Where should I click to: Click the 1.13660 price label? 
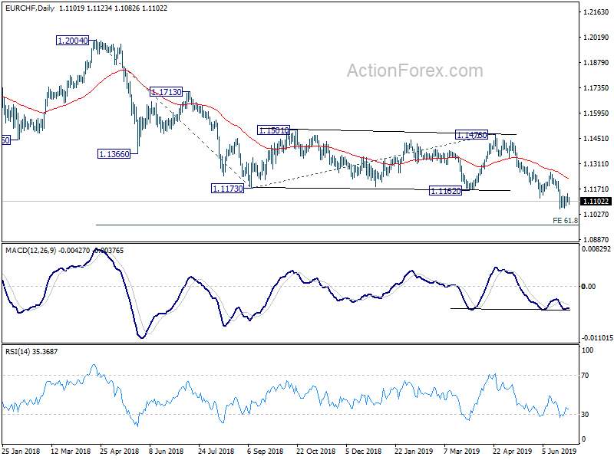point(114,154)
